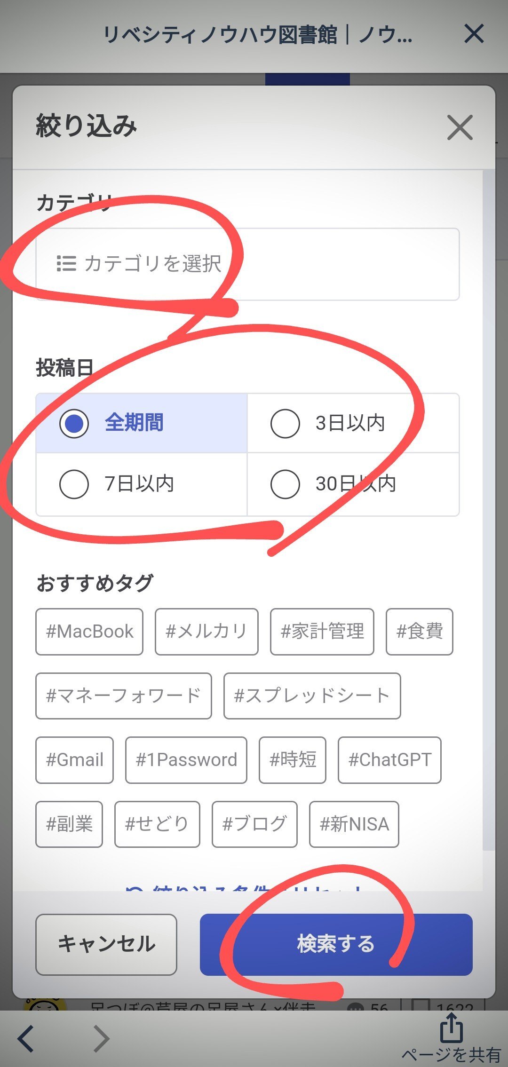The height and width of the screenshot is (1067, 508).
Task: Click the filter reset link
Action: point(245,888)
